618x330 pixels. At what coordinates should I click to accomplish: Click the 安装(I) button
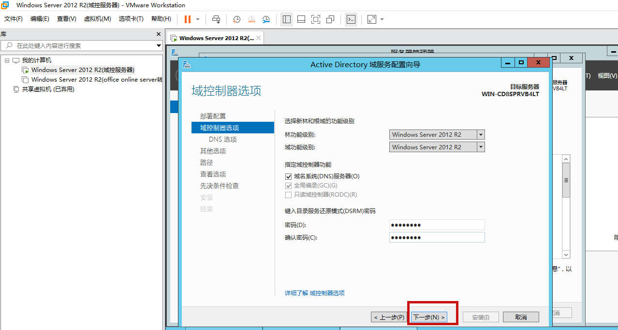click(481, 317)
